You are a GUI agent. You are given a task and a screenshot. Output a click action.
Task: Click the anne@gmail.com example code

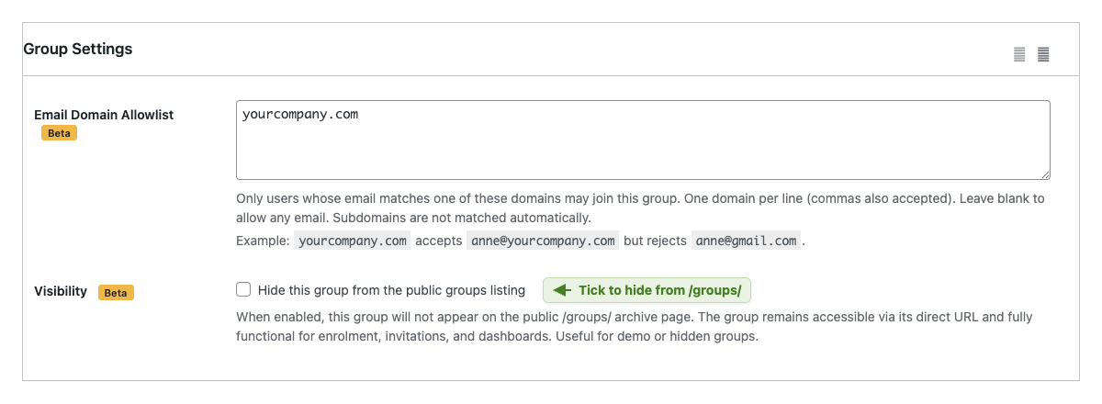click(746, 241)
